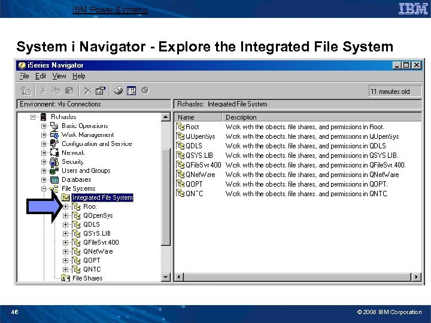Maximize the iSeries Navigator window
This screenshot has width=431, height=323.
point(406,65)
